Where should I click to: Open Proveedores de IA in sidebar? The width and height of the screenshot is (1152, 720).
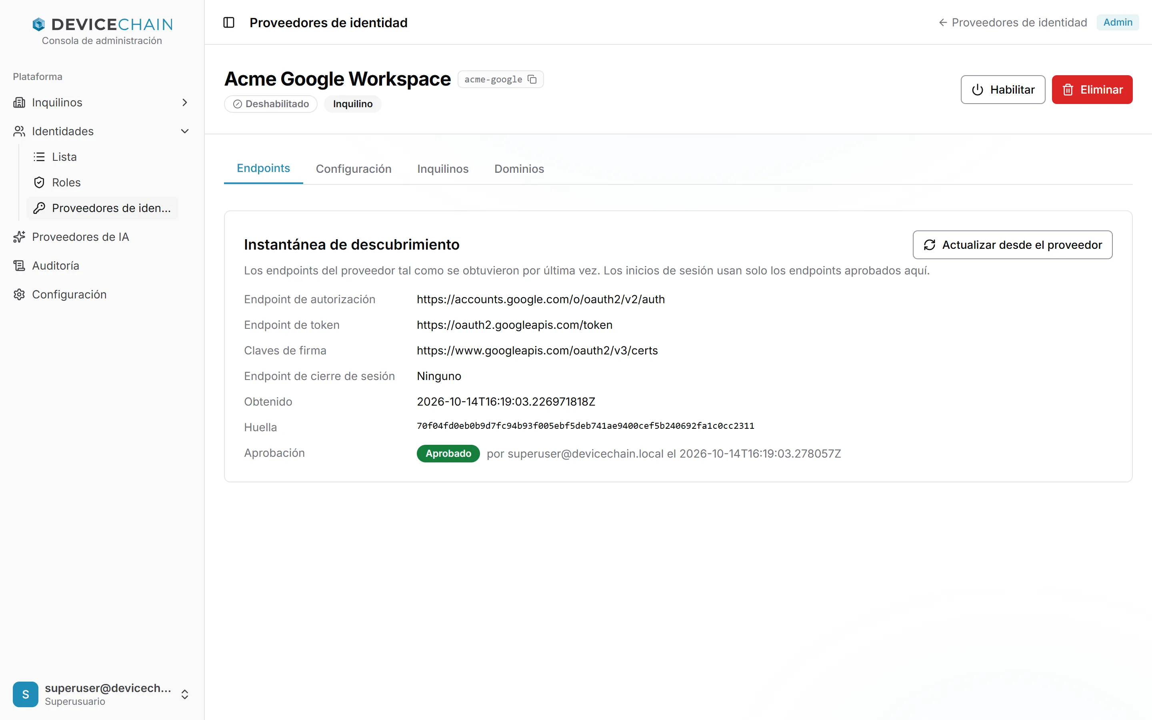point(101,237)
